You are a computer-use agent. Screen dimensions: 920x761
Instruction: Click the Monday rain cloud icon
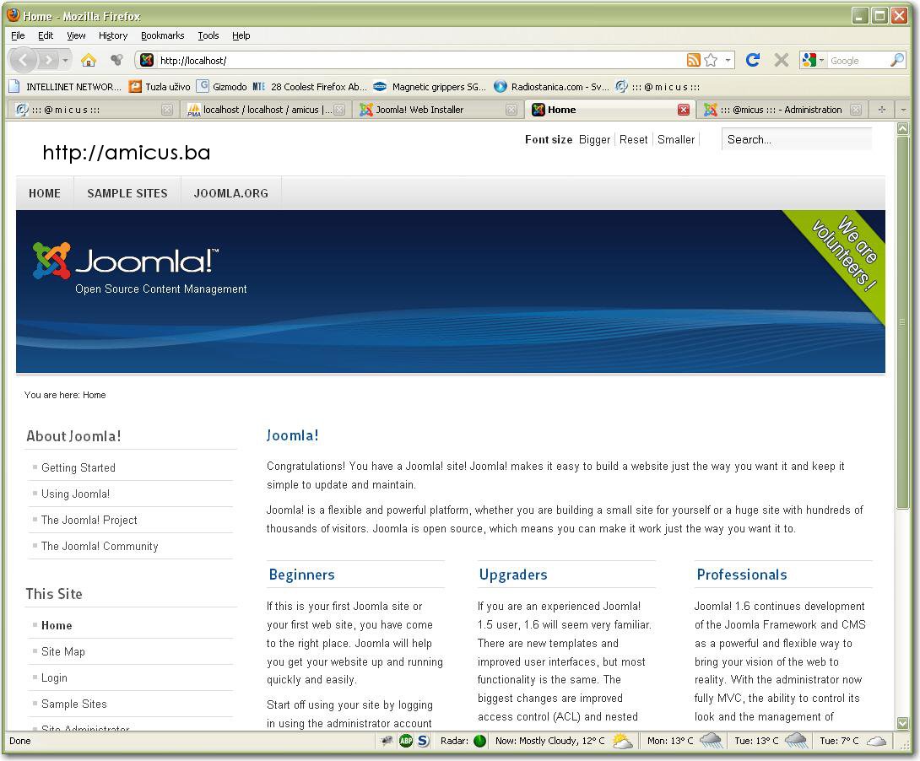click(711, 741)
